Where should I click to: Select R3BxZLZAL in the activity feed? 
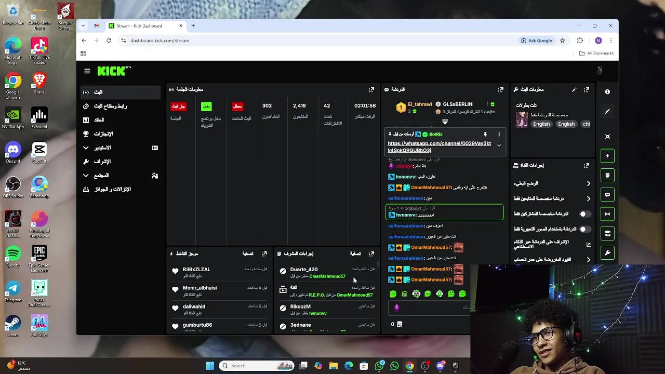196,270
